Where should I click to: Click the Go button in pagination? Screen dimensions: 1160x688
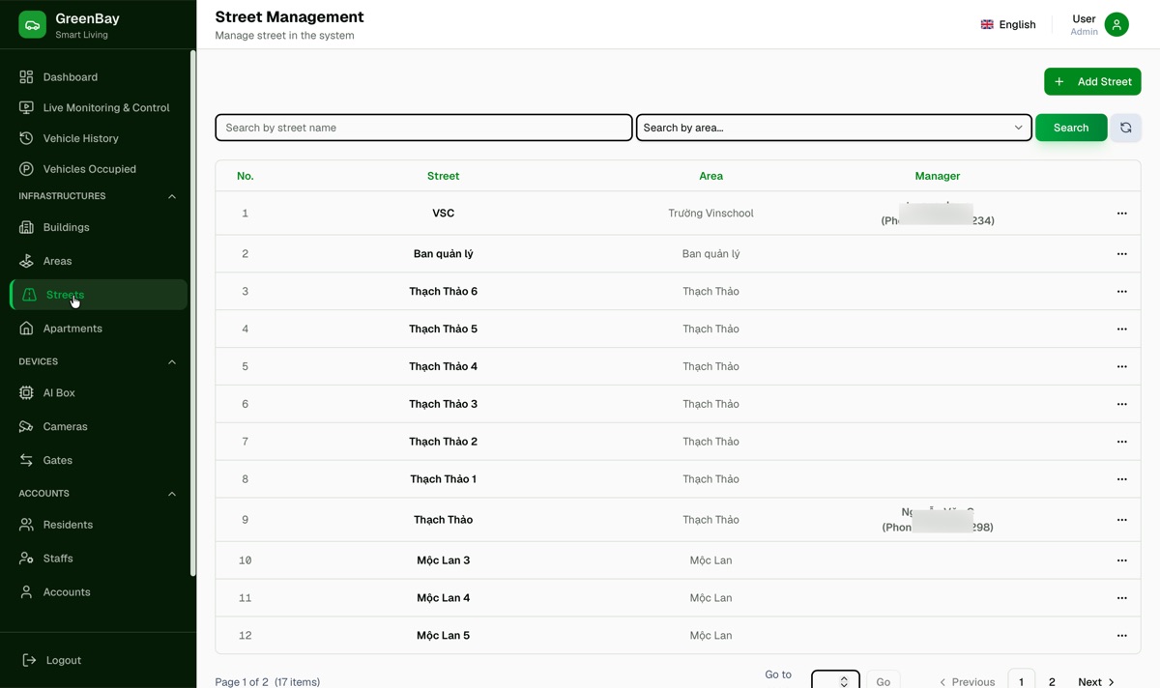pyautogui.click(x=884, y=680)
